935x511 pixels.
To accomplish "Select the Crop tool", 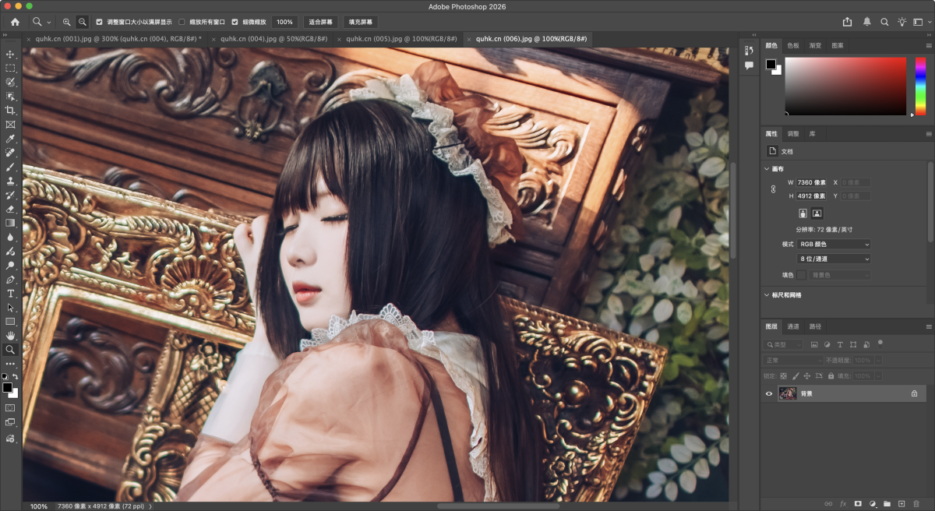I will 11,110.
